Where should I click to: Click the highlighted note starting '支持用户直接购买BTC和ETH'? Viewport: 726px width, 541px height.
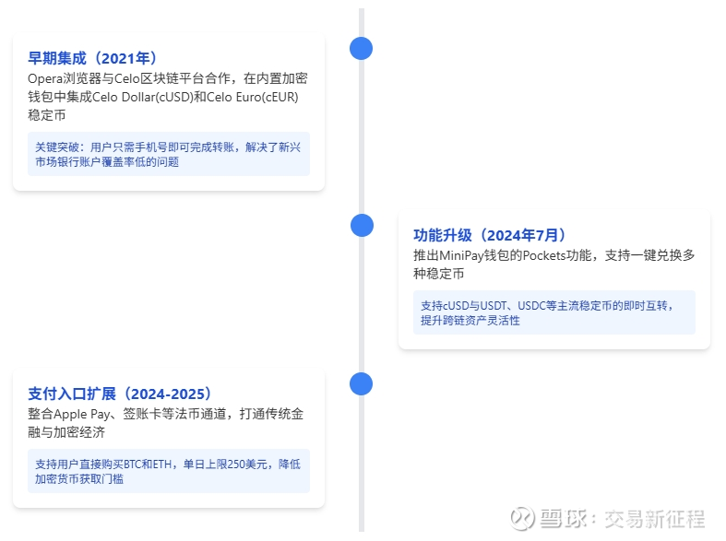point(169,471)
